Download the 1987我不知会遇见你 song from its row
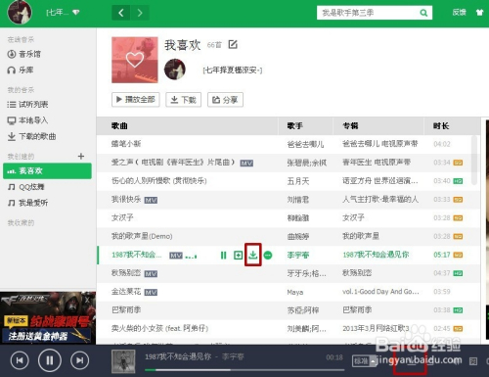Image resolution: width=489 pixels, height=377 pixels. [253, 255]
